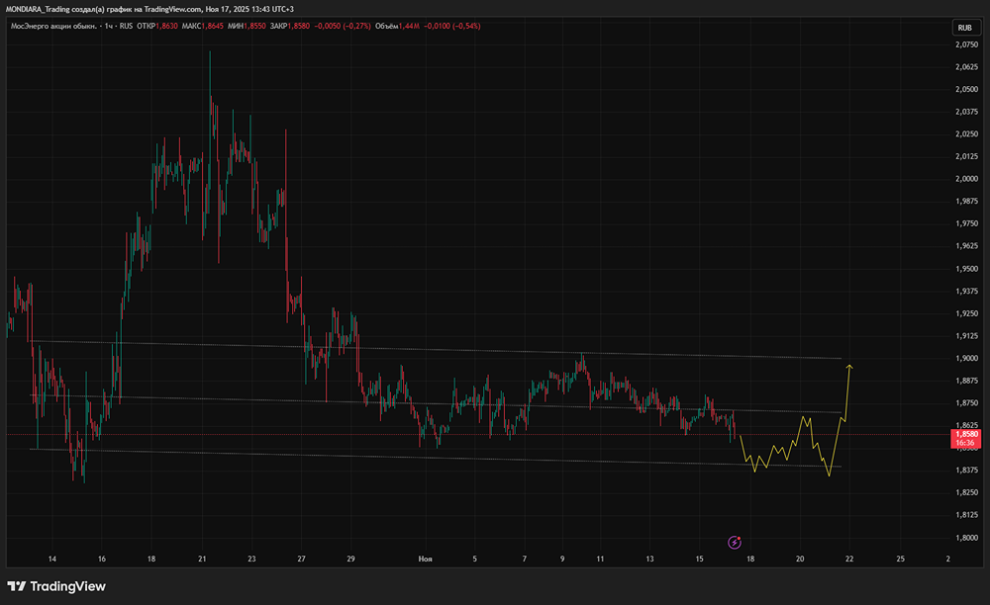Image resolution: width=990 pixels, height=605 pixels.
Task: Click the RUB currency button
Action: [x=964, y=28]
